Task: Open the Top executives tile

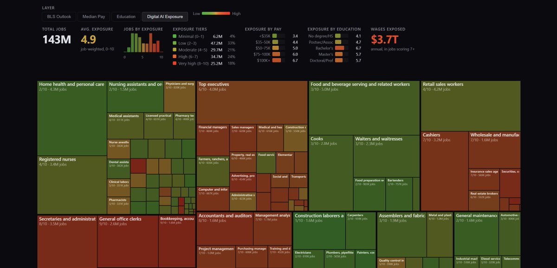Action: point(252,102)
